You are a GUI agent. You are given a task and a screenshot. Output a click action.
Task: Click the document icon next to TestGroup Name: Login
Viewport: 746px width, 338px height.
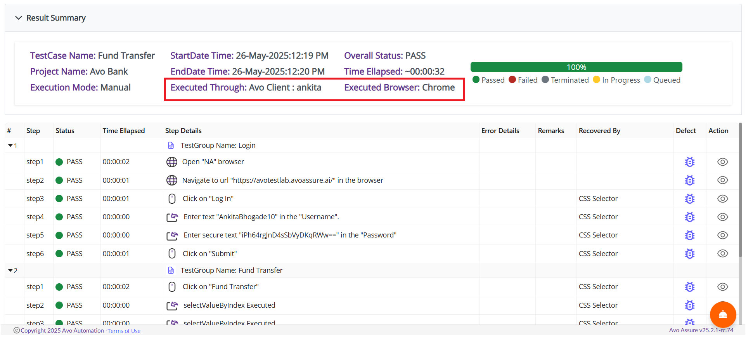click(x=171, y=146)
